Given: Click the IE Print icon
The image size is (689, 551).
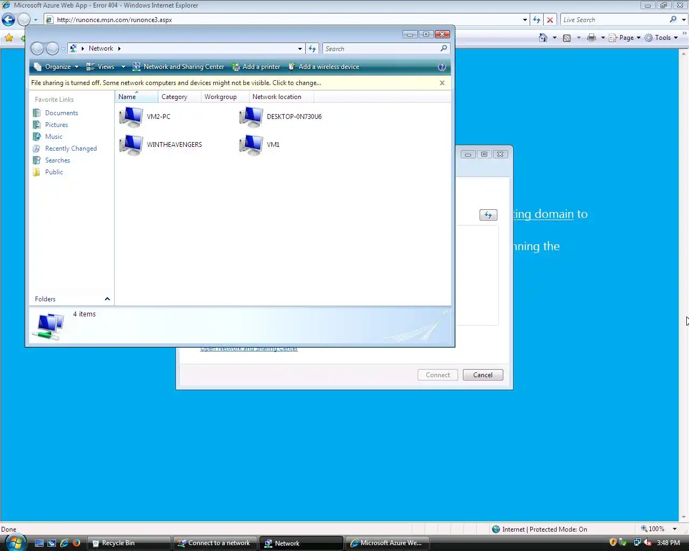Looking at the screenshot, I should click(x=592, y=38).
